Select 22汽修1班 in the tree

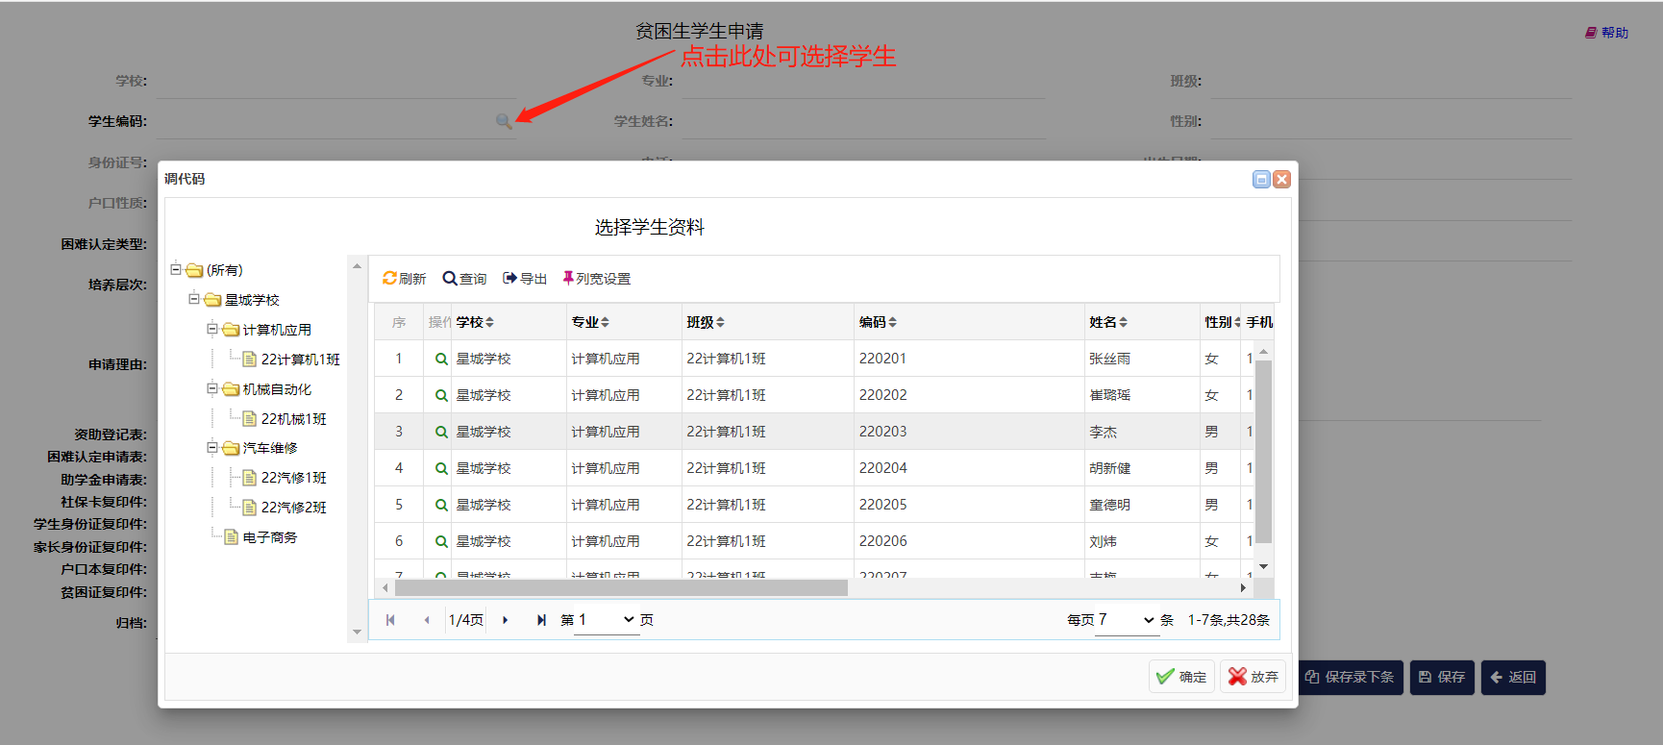click(x=293, y=478)
